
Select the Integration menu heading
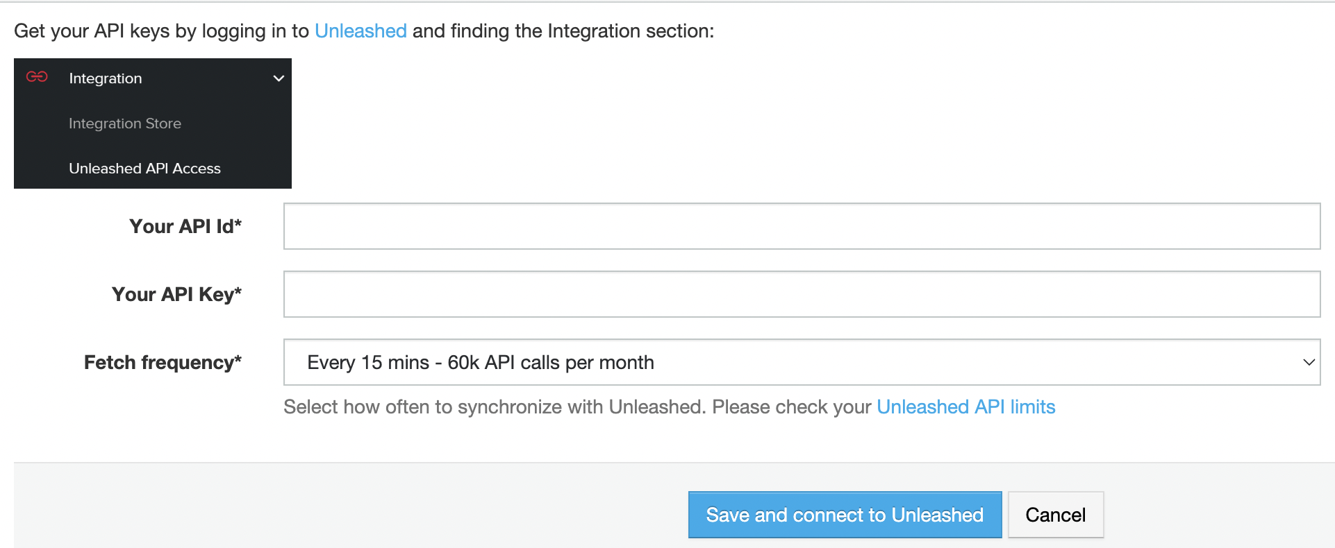pyautogui.click(x=106, y=78)
